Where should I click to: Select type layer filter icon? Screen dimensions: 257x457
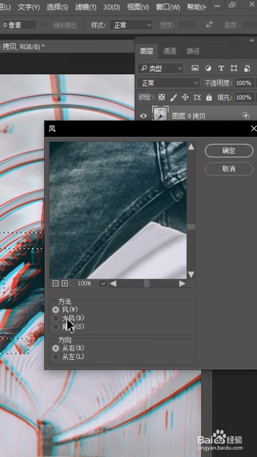[x=221, y=68]
